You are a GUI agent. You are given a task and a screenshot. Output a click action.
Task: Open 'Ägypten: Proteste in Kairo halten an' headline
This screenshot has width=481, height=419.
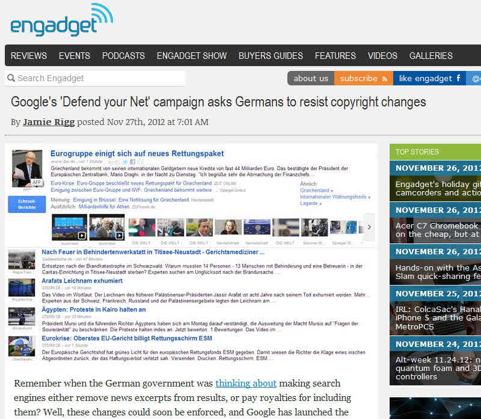[94, 310]
